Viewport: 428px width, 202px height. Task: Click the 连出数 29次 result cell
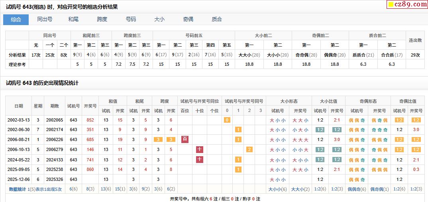pos(415,55)
